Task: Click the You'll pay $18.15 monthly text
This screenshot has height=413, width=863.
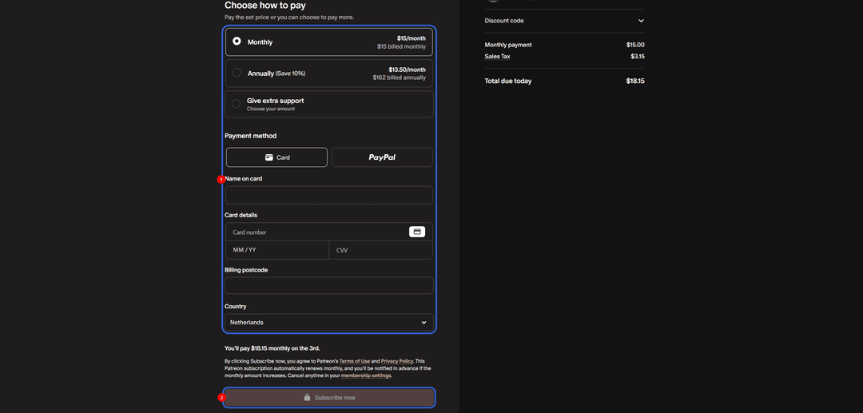Action: (x=272, y=348)
